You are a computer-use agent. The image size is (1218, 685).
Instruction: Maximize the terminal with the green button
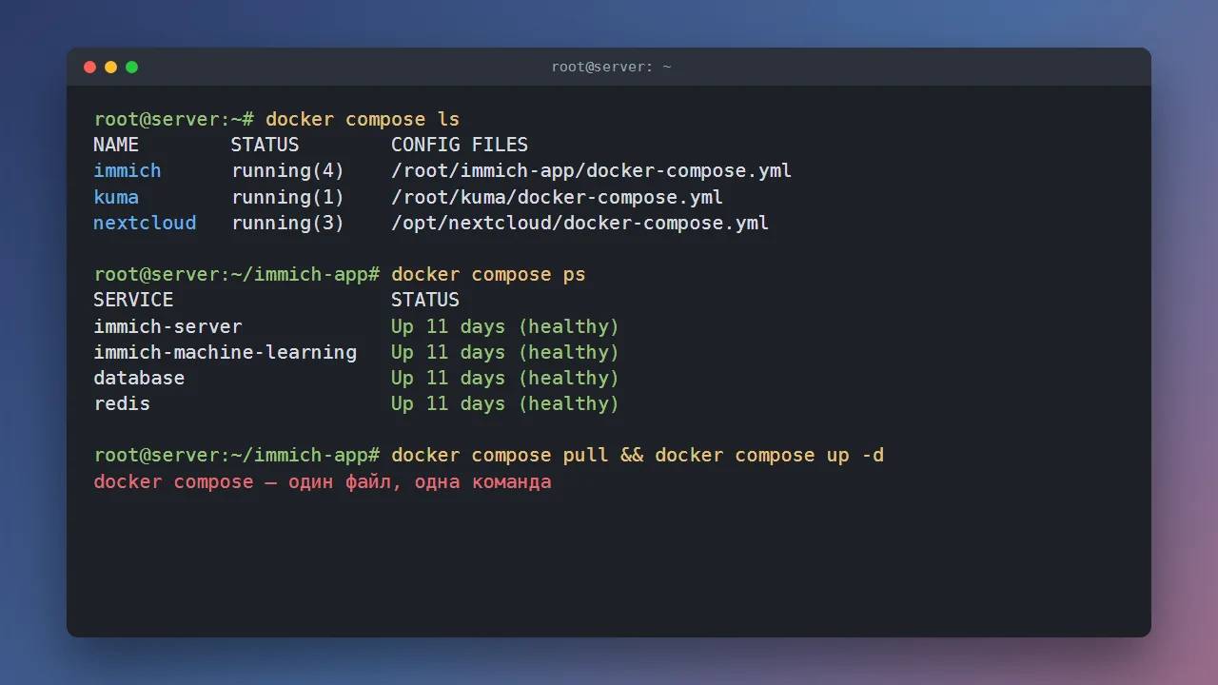tap(132, 67)
